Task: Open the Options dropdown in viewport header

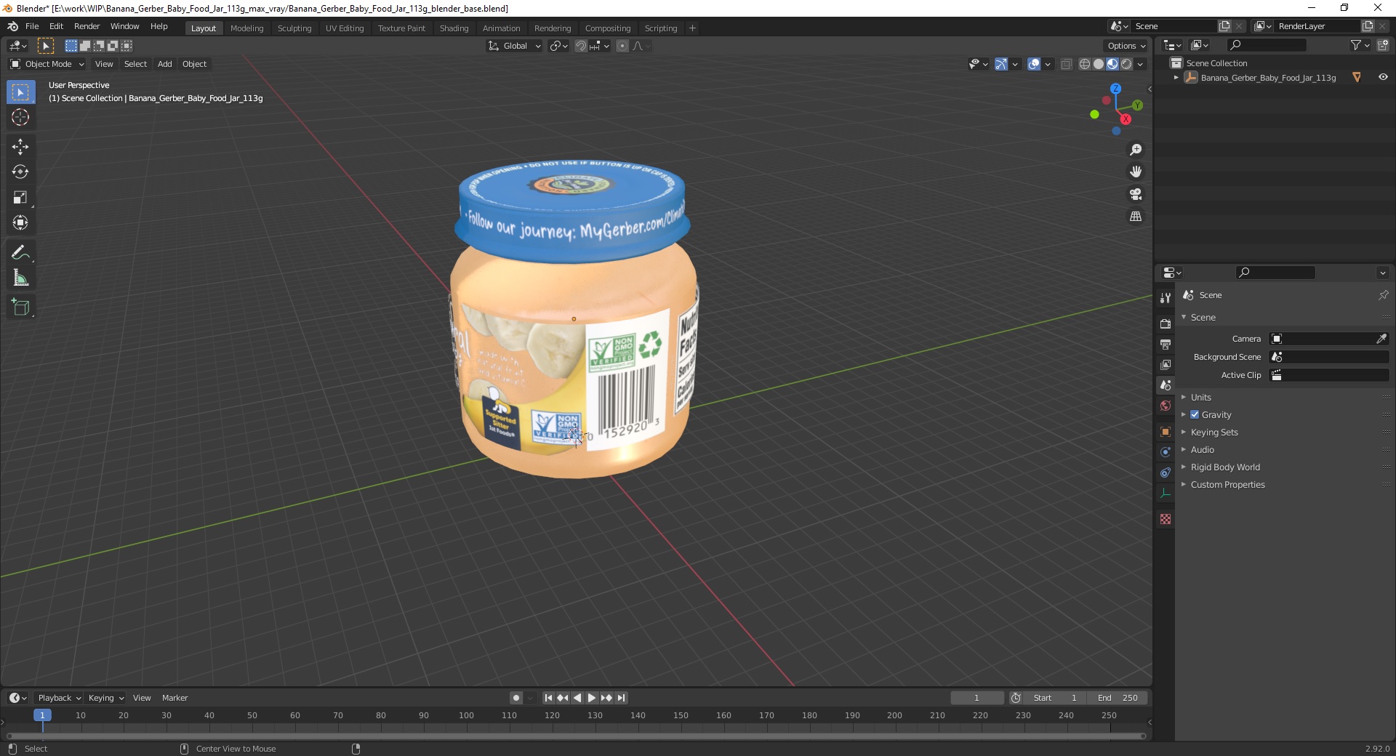Action: [x=1126, y=46]
